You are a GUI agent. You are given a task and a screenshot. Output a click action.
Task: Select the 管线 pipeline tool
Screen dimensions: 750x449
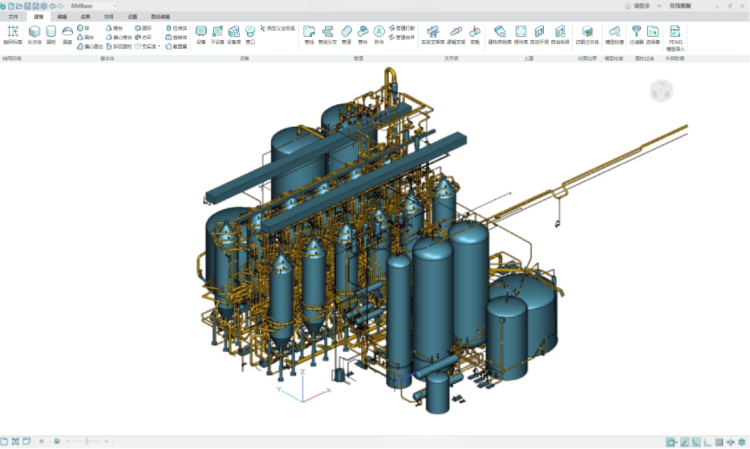click(x=309, y=32)
